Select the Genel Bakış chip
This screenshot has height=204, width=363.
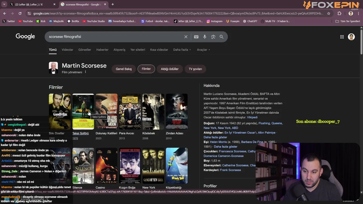(x=124, y=69)
